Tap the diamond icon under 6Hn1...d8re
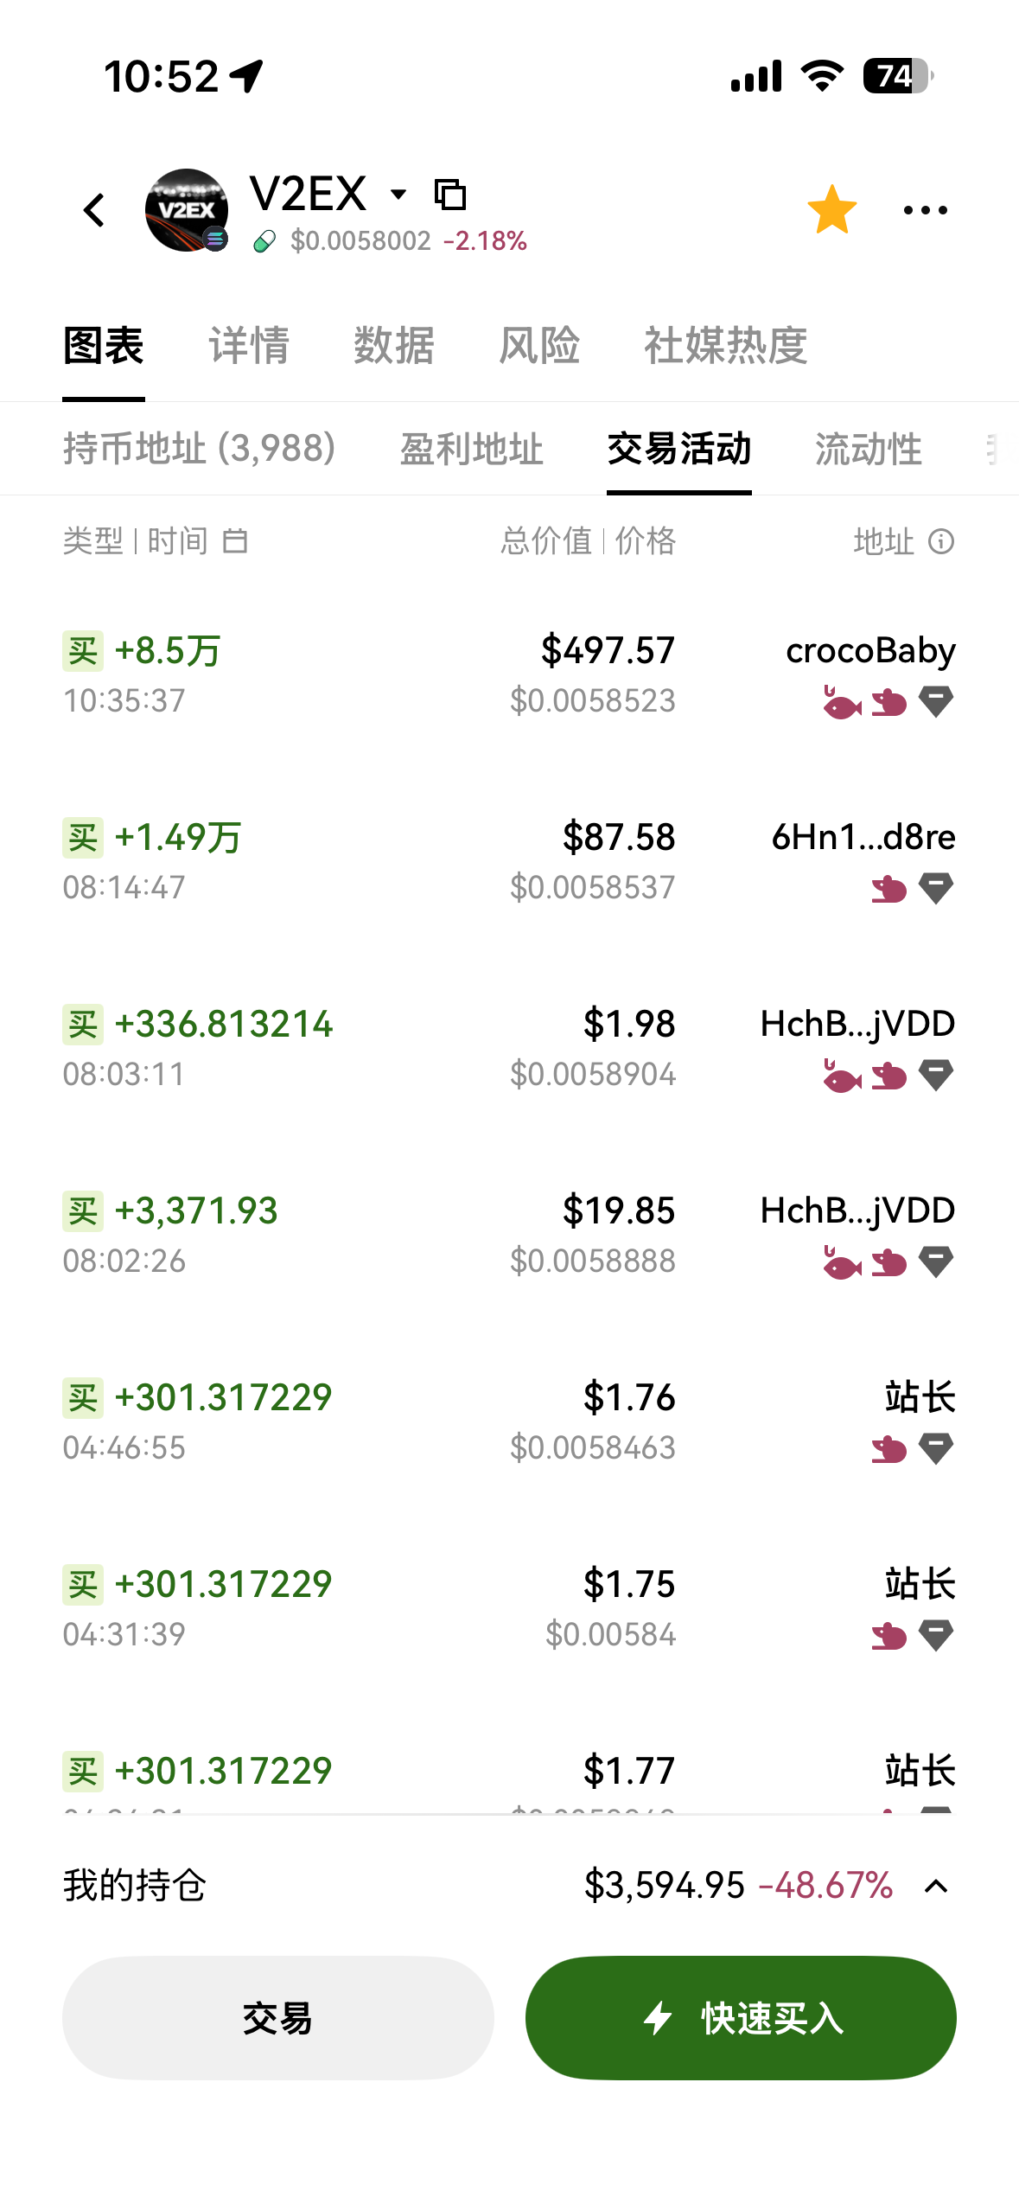Viewport: 1019px width, 2210px height. (936, 889)
